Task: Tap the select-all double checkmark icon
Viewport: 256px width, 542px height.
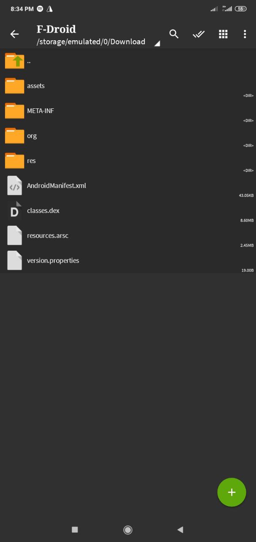Action: (199, 34)
